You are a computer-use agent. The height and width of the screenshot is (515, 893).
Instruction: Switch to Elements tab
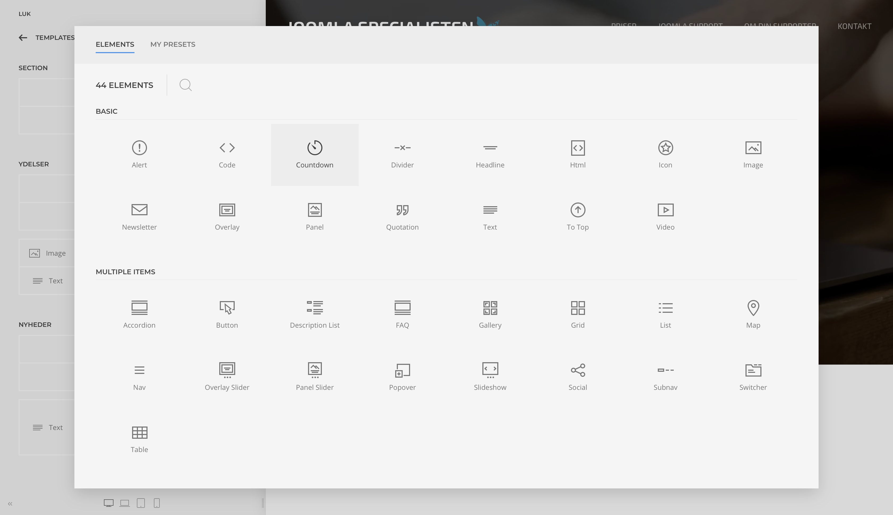click(x=115, y=45)
